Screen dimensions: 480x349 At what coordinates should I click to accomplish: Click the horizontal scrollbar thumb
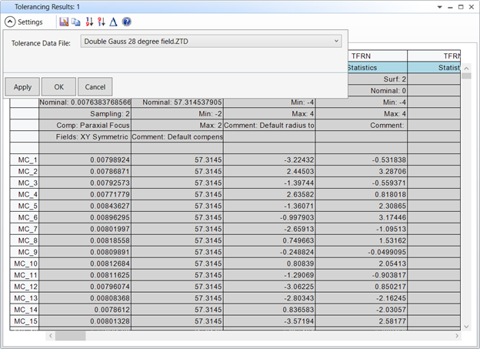pos(70,336)
